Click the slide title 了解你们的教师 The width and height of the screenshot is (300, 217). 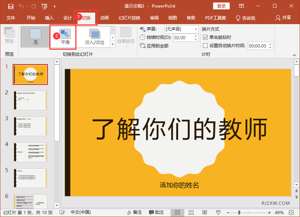[x=180, y=129]
